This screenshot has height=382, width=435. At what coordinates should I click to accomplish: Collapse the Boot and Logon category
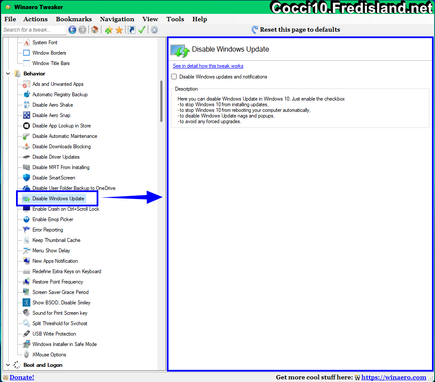[x=8, y=365]
